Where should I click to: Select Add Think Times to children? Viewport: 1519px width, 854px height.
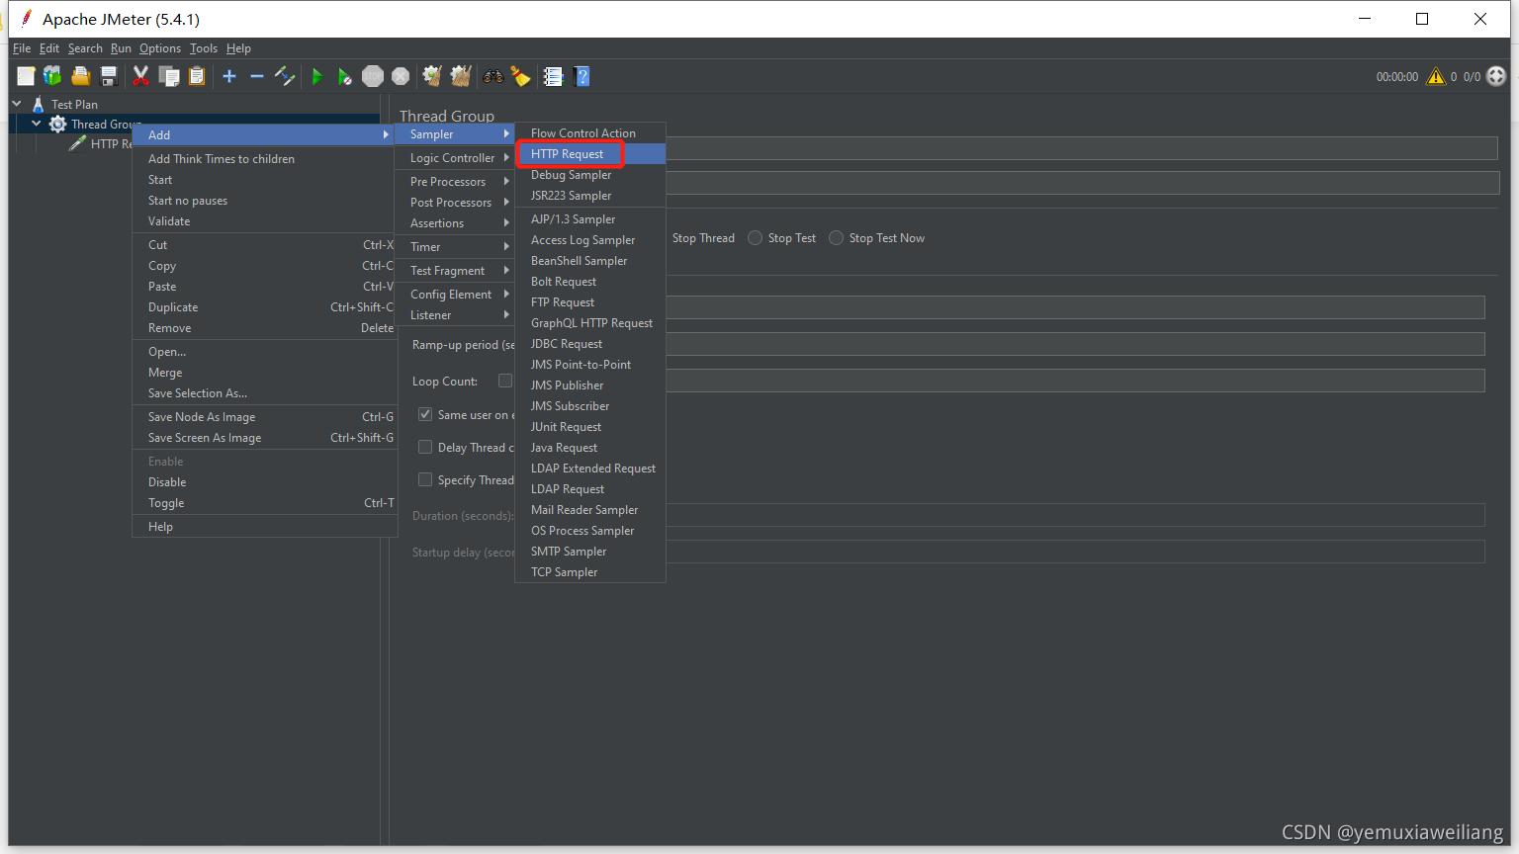(265, 158)
